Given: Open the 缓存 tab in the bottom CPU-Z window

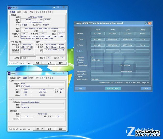Looking at the screenshot, I should point(19,78).
